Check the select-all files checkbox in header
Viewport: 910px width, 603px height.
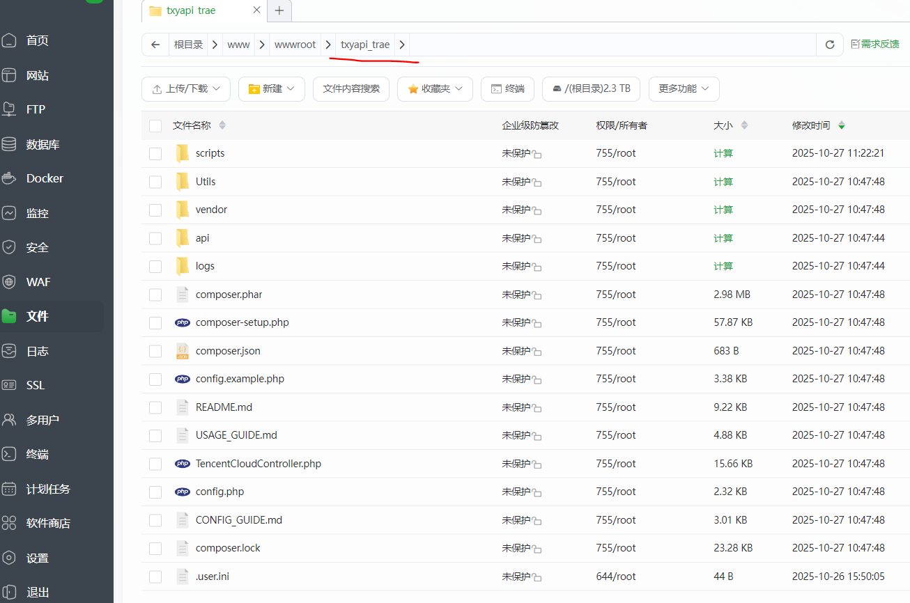155,126
